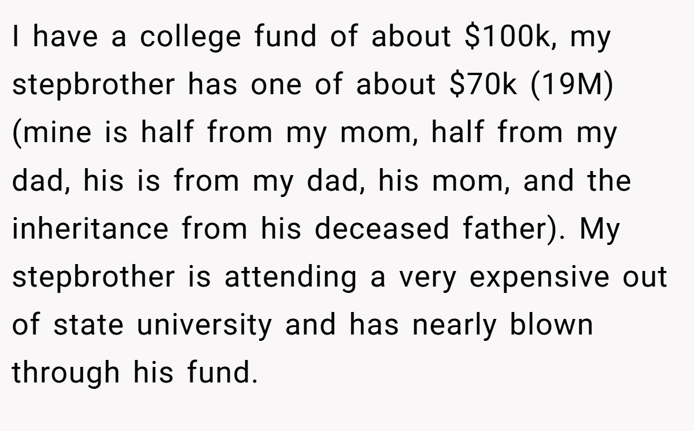This screenshot has width=694, height=431.
Task: Click the word "university"
Action: click(203, 326)
